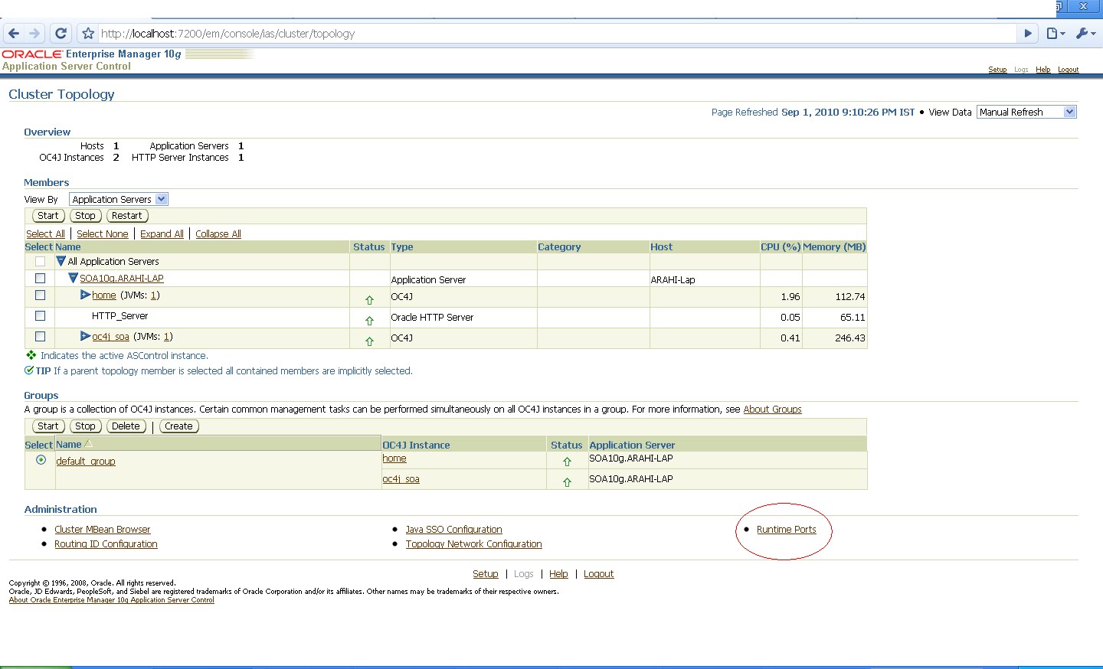
Task: Open the browser wrench tools menu
Action: [x=1085, y=34]
